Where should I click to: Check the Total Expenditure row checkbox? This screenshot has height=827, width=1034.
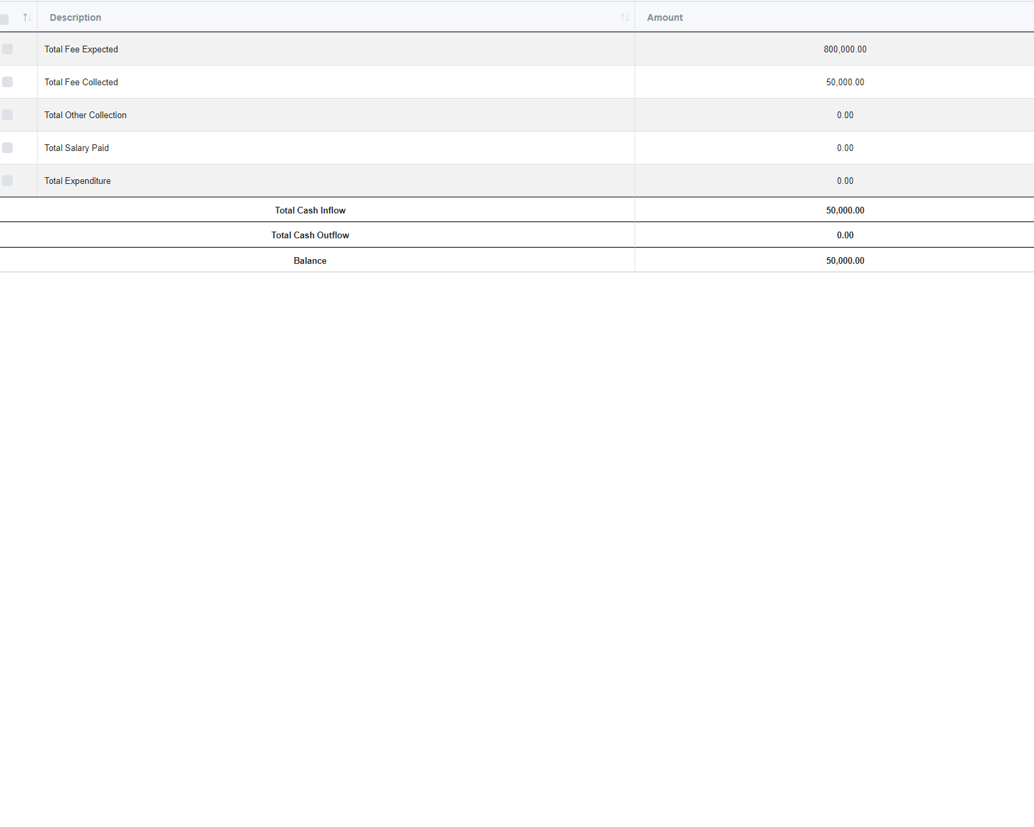pyautogui.click(x=7, y=180)
